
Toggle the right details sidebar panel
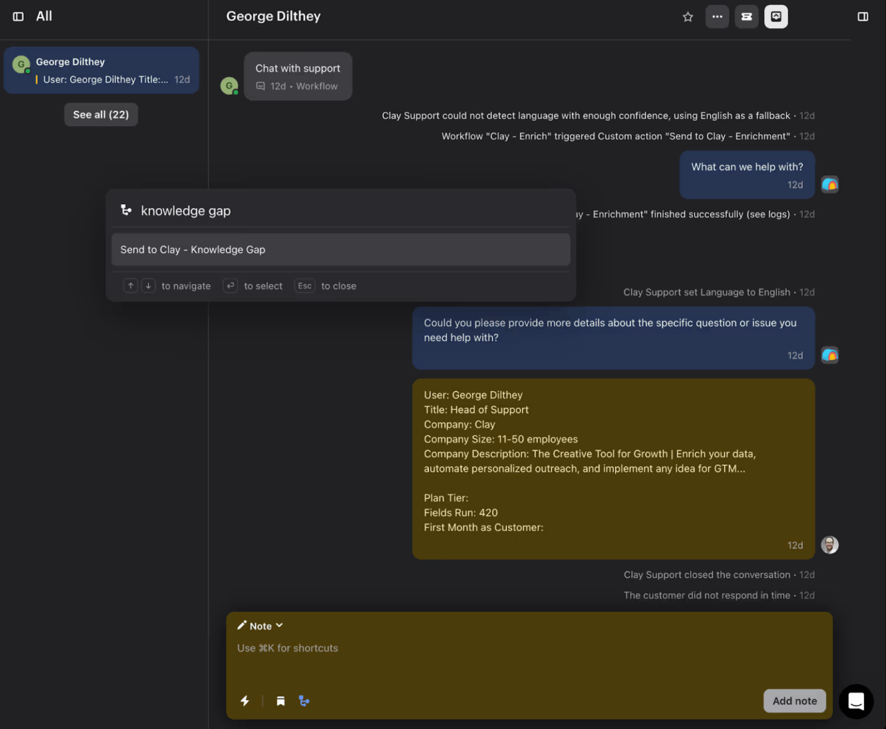[x=863, y=17]
